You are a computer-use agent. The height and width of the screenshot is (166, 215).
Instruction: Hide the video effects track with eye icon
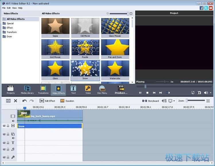[4, 126]
